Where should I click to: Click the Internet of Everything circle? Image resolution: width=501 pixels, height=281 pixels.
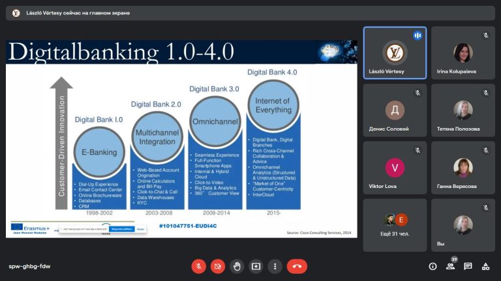pos(273,105)
